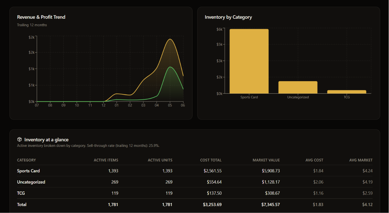Image resolution: width=389 pixels, height=213 pixels.
Task: Click the 12 month label on trend axis
Action: tap(104, 105)
